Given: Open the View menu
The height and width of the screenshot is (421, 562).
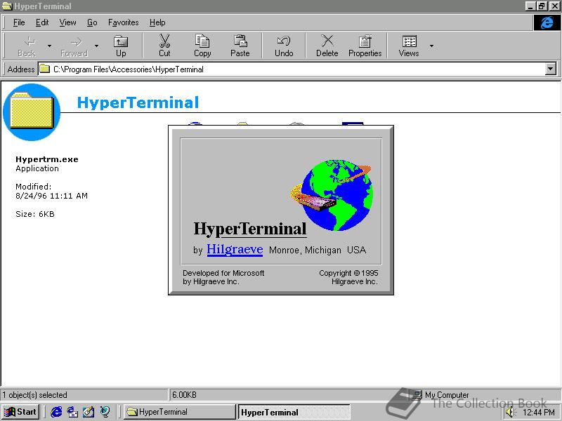Looking at the screenshot, I should pos(67,22).
